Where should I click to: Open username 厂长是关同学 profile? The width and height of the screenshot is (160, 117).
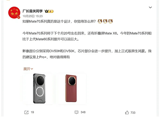click(x=33, y=11)
